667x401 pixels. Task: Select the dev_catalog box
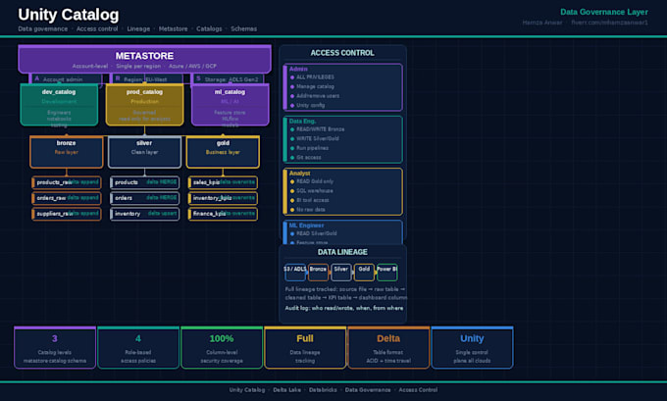[x=59, y=105]
